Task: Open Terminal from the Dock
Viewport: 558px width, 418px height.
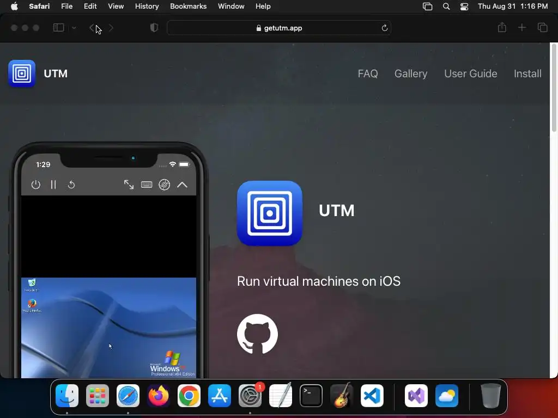Action: pyautogui.click(x=311, y=396)
